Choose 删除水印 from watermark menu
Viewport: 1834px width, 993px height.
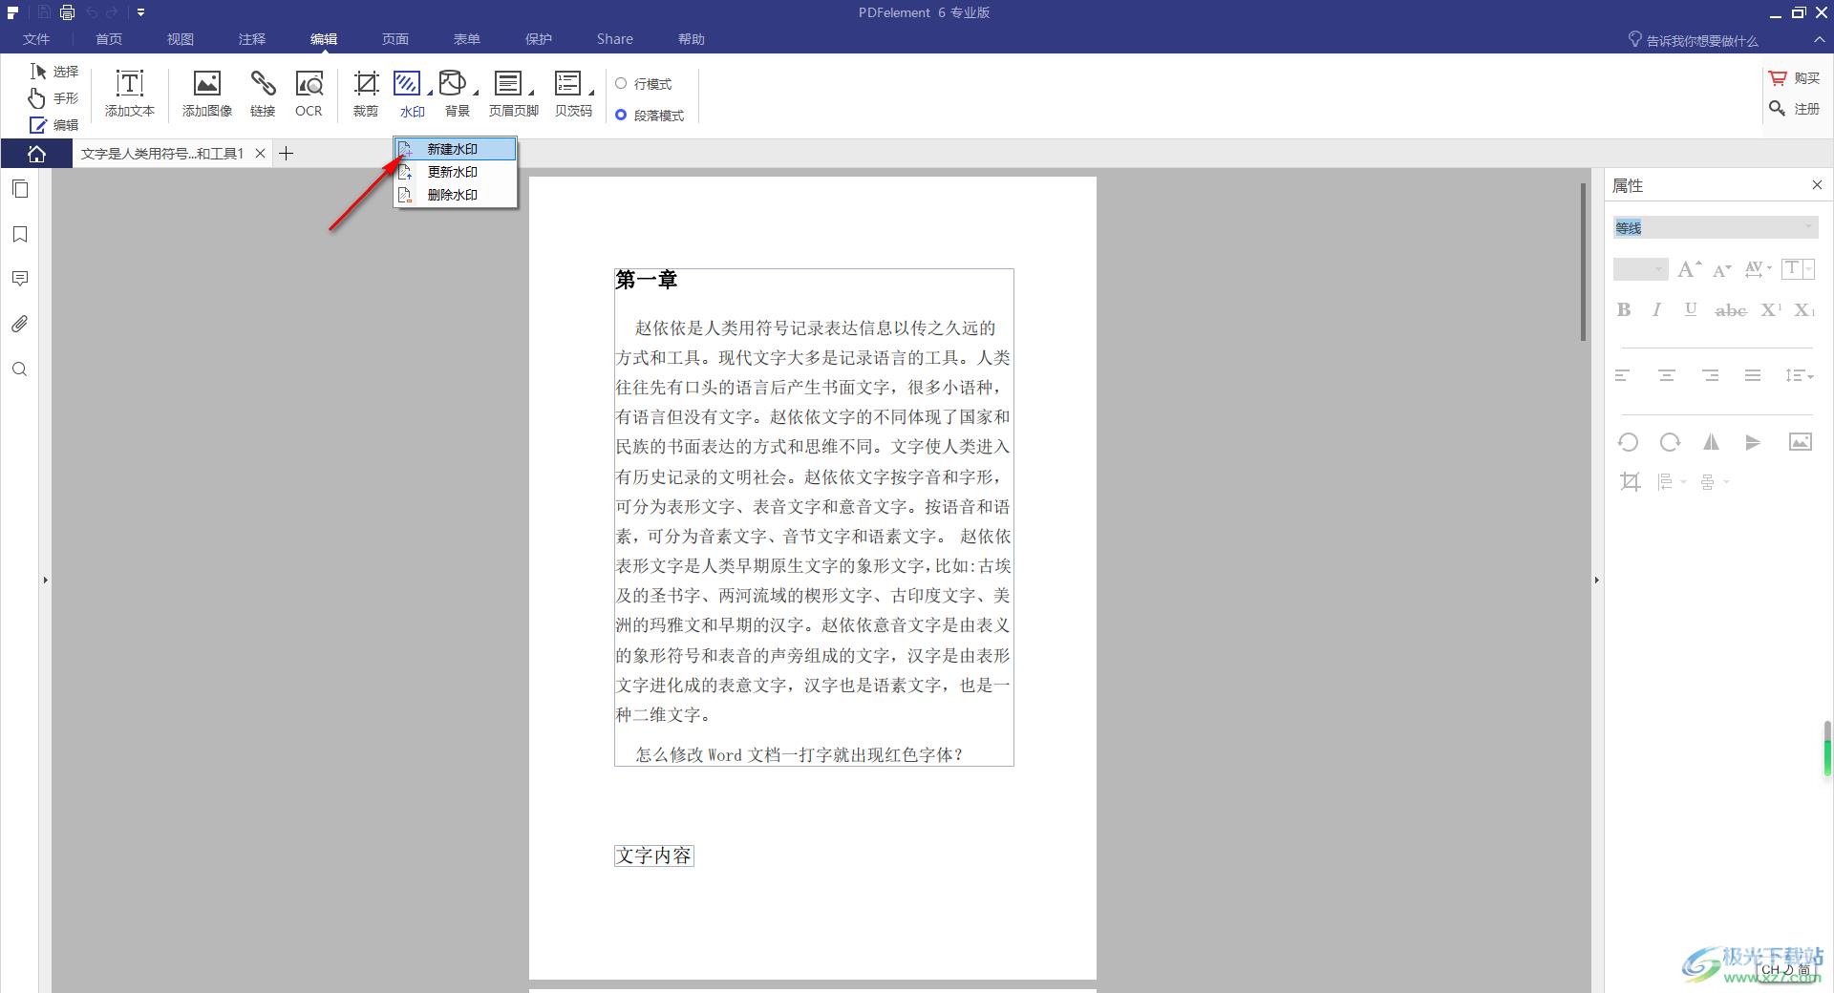pyautogui.click(x=456, y=195)
